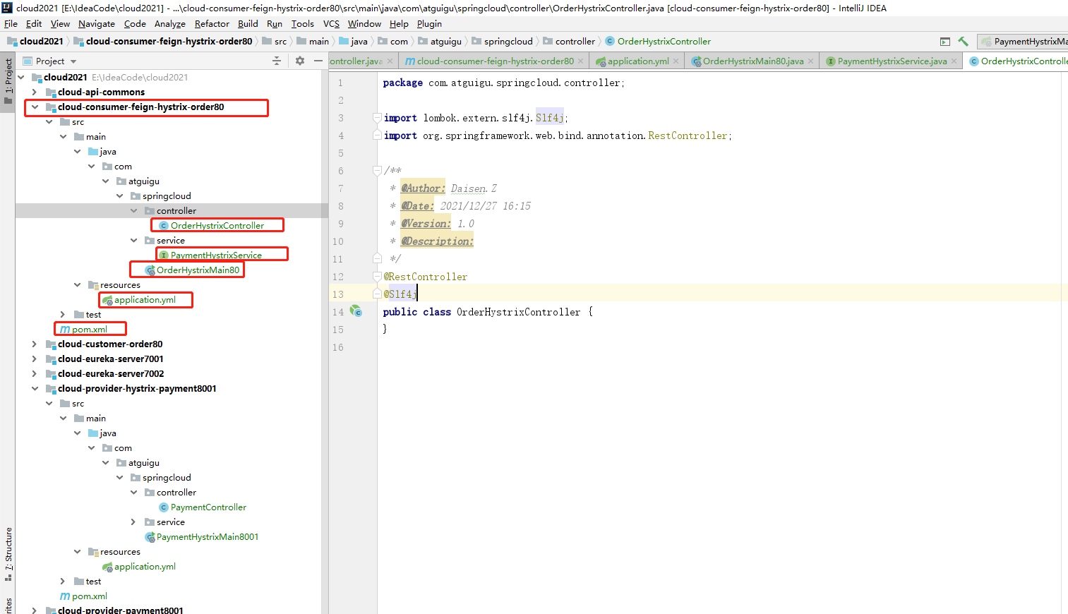Fold the Javadoc comment at line 6

pos(377,170)
